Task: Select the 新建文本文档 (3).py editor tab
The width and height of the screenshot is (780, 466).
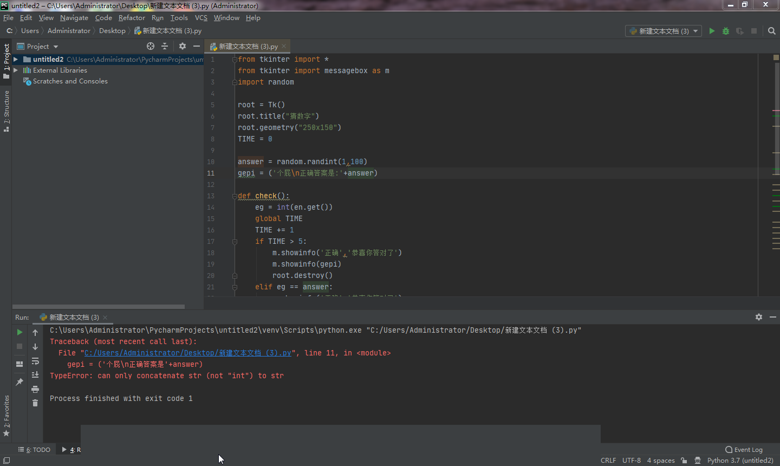Action: tap(248, 46)
